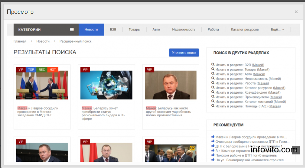
Task: Click VIP badge on Макей и Лавров card
Action: [x=21, y=69]
